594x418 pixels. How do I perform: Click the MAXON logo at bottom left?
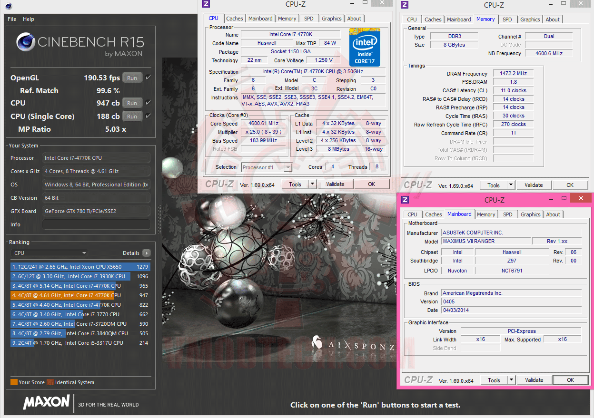click(x=47, y=402)
